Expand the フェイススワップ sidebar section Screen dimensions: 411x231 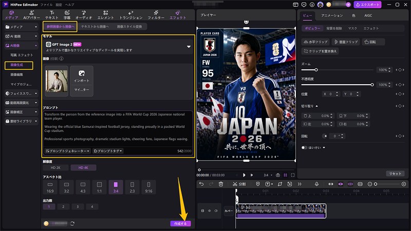tap(21, 93)
